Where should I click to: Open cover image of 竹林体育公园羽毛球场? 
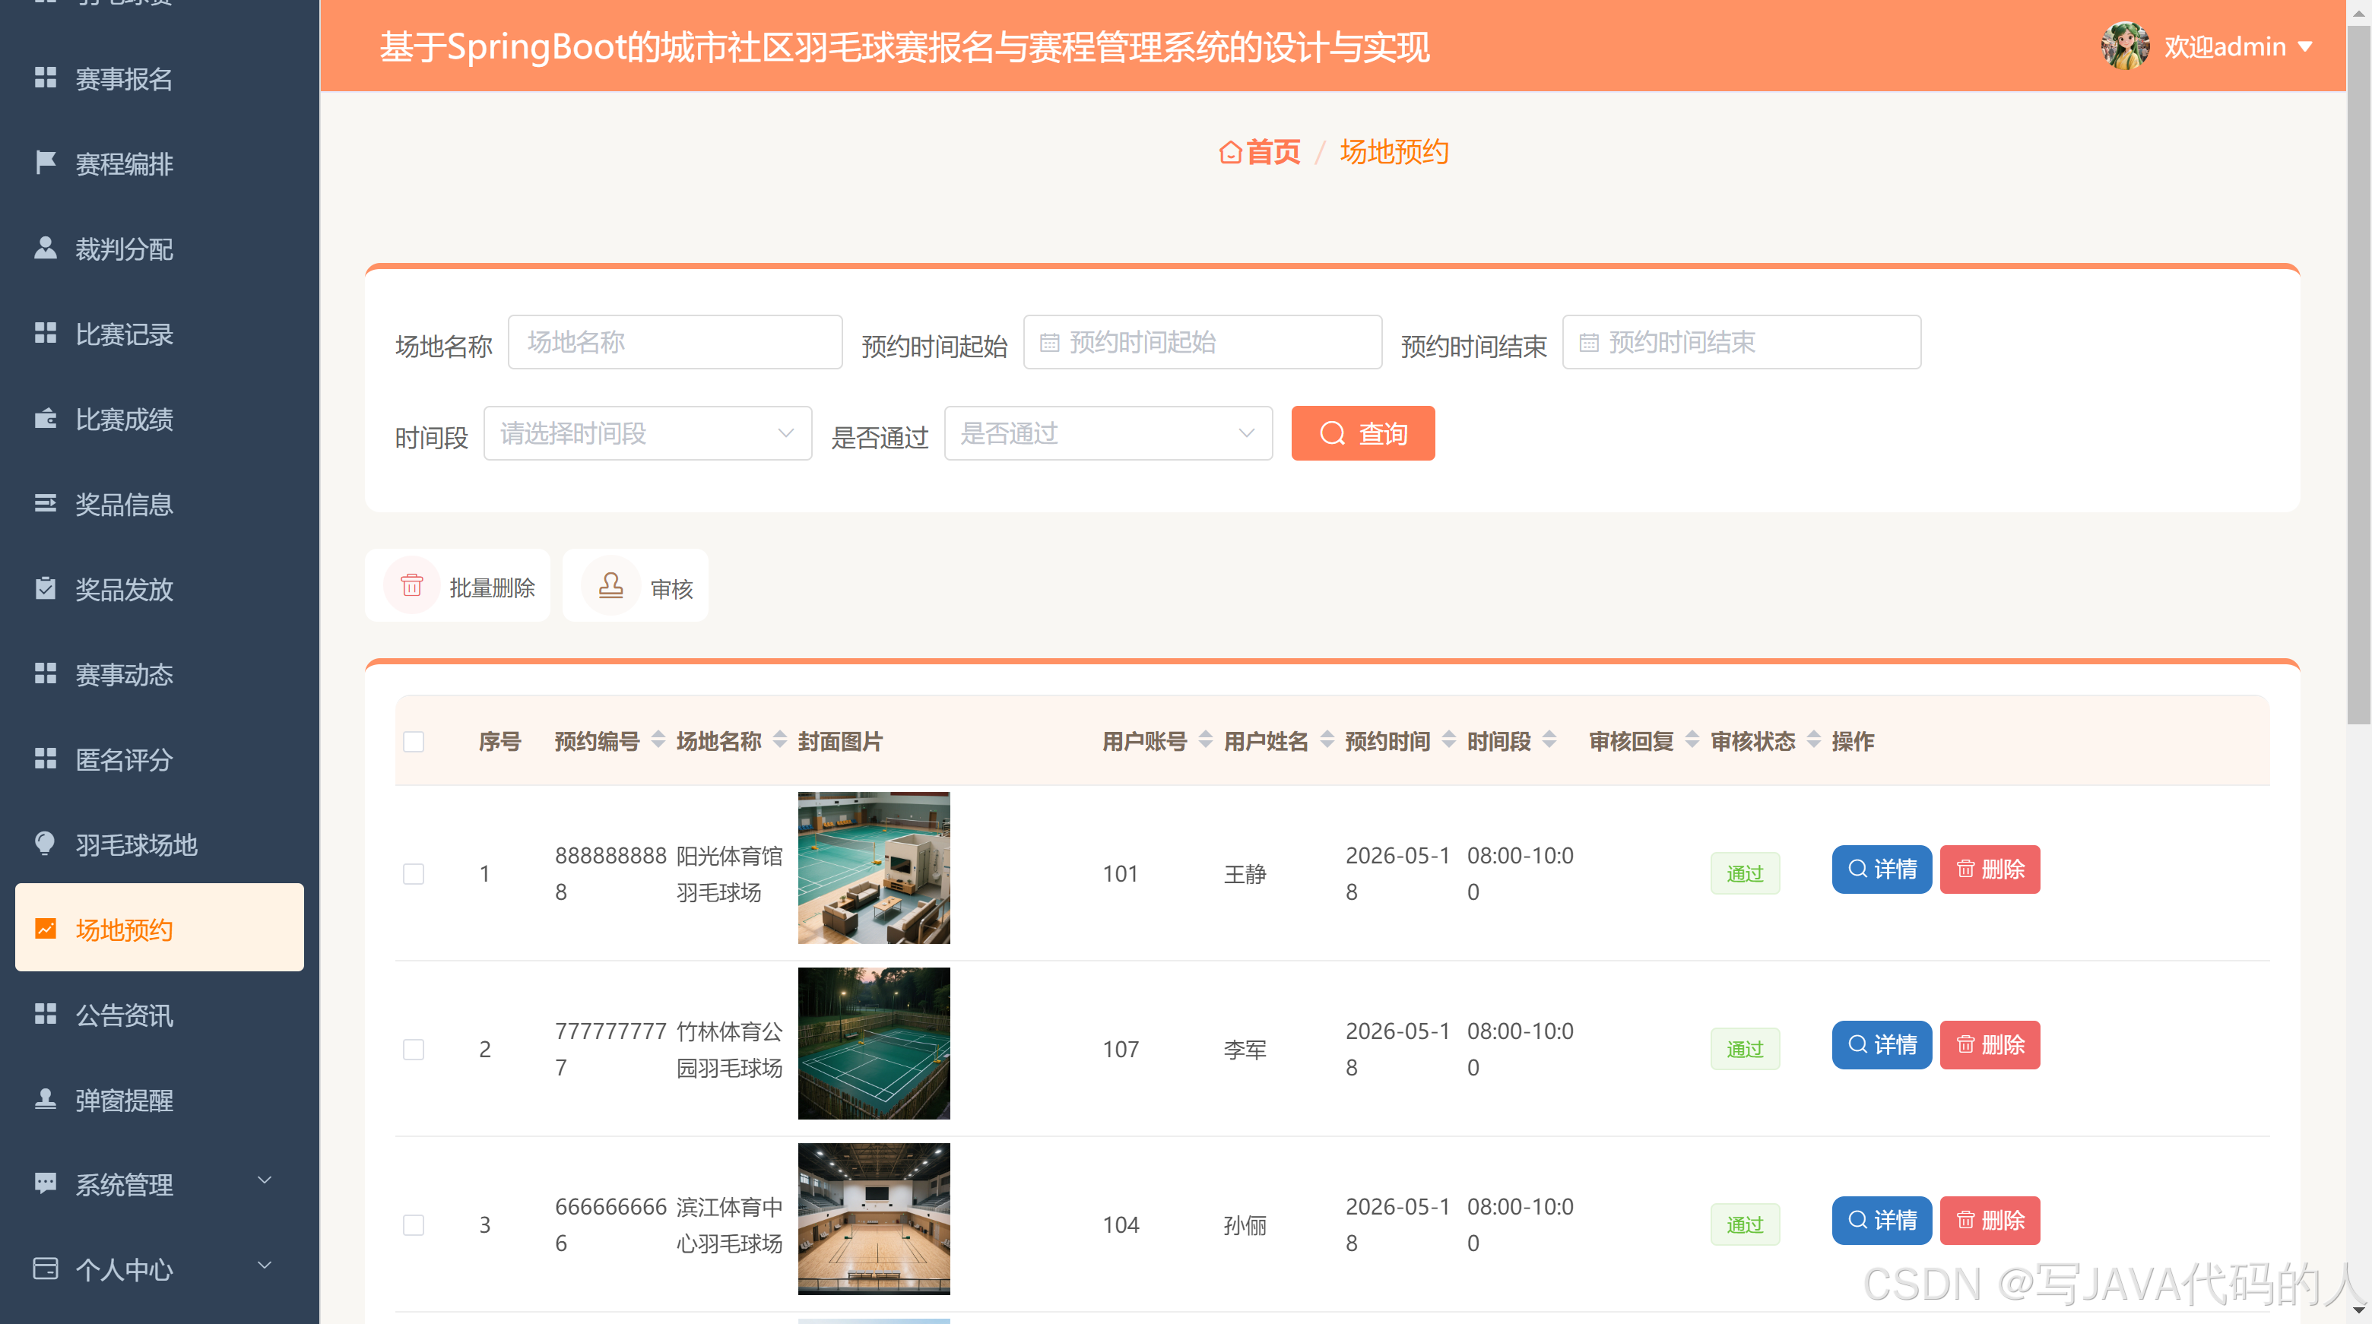874,1044
